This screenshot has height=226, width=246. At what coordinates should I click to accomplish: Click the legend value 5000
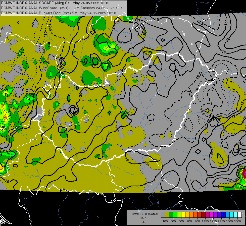pyautogui.click(x=237, y=221)
